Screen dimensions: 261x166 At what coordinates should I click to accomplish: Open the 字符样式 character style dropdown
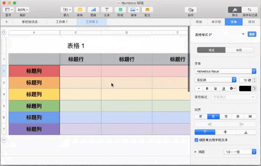(x=234, y=97)
